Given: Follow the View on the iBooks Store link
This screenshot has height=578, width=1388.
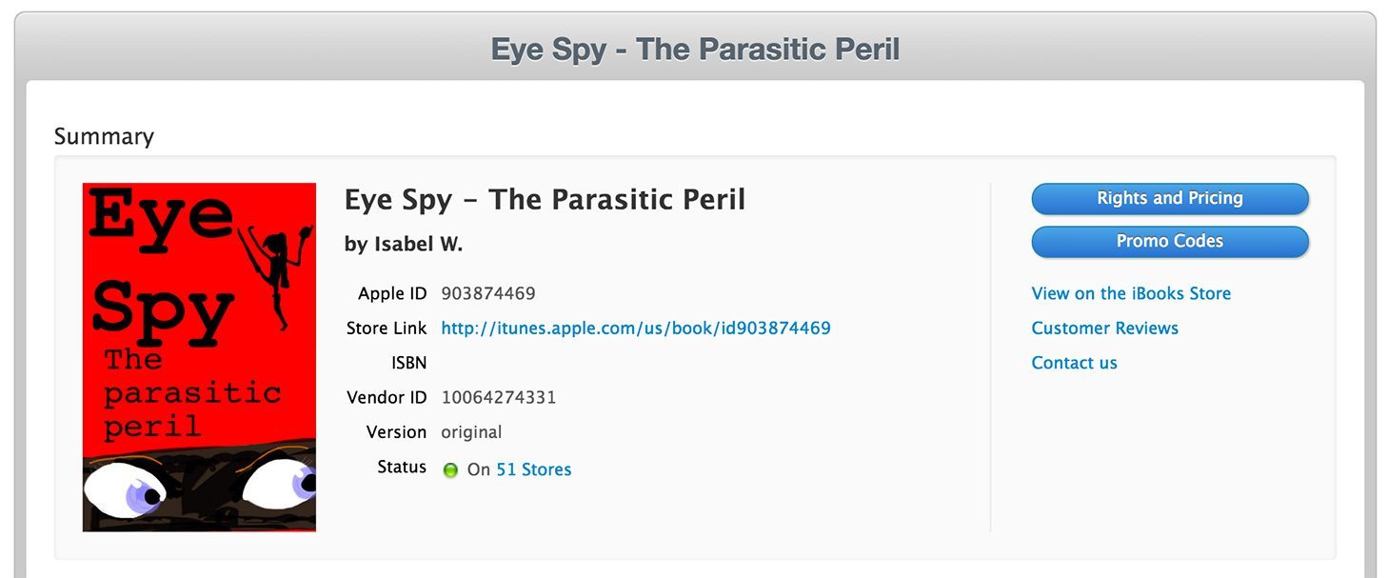Looking at the screenshot, I should coord(1131,293).
